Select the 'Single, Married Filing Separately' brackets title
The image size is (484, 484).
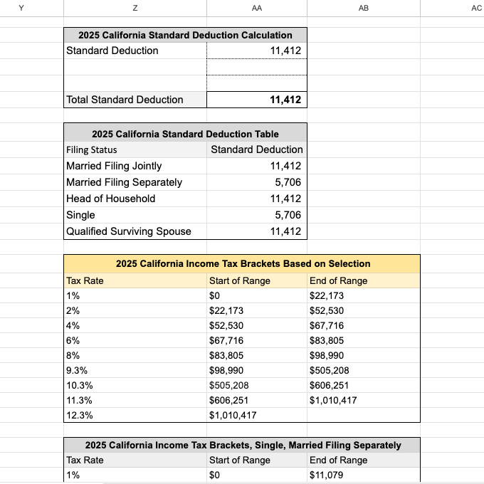coord(243,445)
